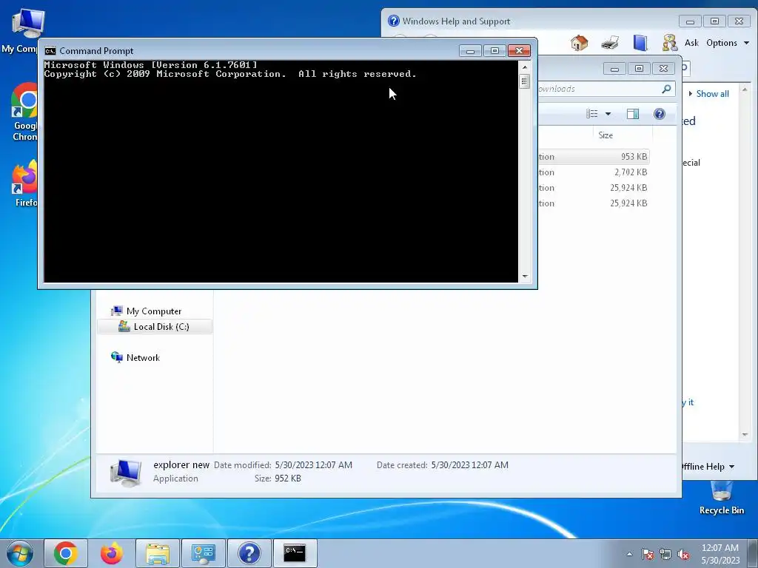Click scroll down arrow in Command Prompt
758x568 pixels.
pos(525,277)
